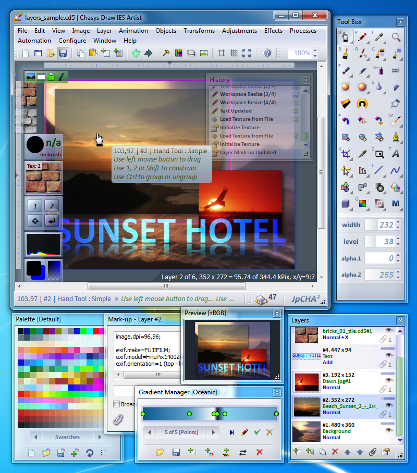Pick the bright red swatch in the Palette
The height and width of the screenshot is (473, 417).
tap(96, 331)
